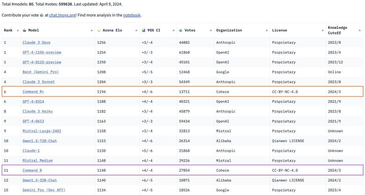The width and height of the screenshot is (365, 195).
Task: Select the +5/-5 confidence interval for Bard
Action: click(147, 72)
